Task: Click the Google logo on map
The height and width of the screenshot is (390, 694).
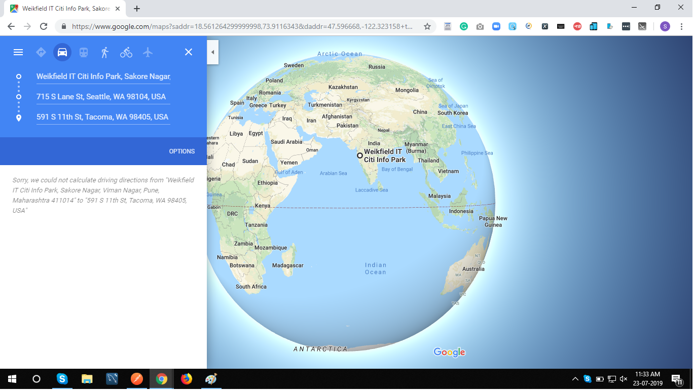Action: [450, 352]
